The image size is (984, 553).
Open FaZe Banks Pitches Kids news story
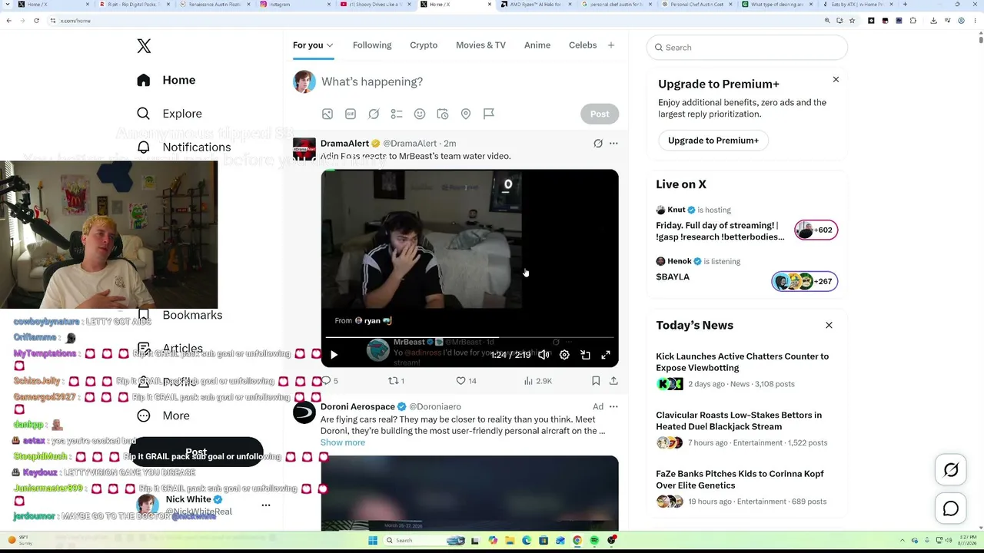point(740,480)
